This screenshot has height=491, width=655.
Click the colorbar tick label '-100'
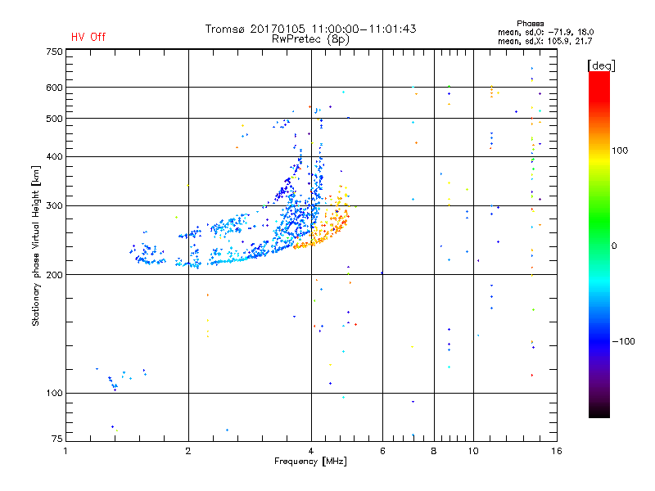(x=623, y=341)
